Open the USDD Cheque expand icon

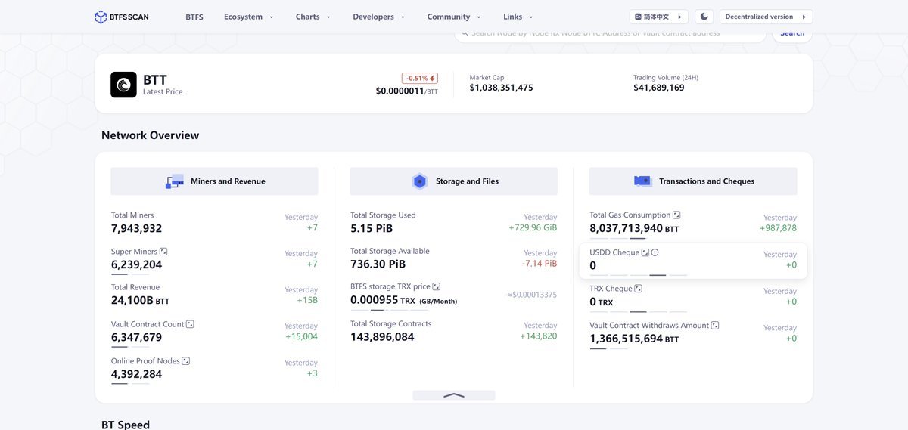(x=645, y=252)
